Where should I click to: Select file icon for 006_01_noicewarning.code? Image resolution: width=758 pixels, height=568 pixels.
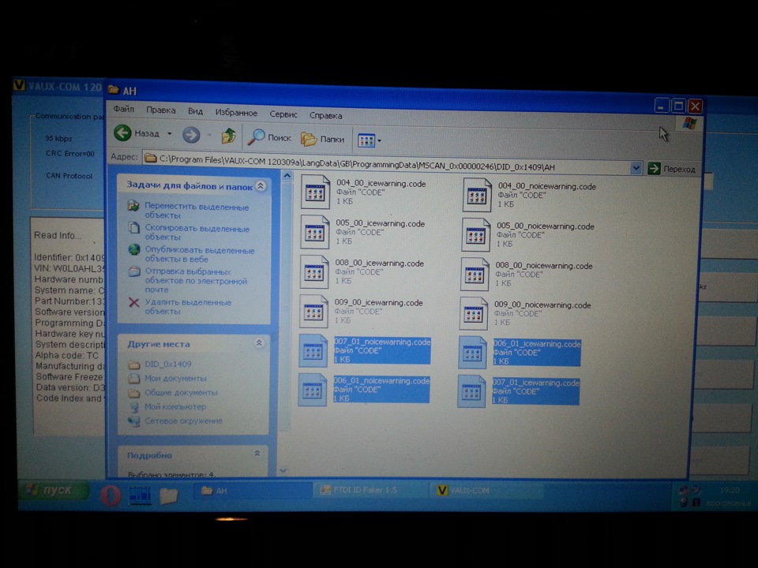(x=313, y=390)
